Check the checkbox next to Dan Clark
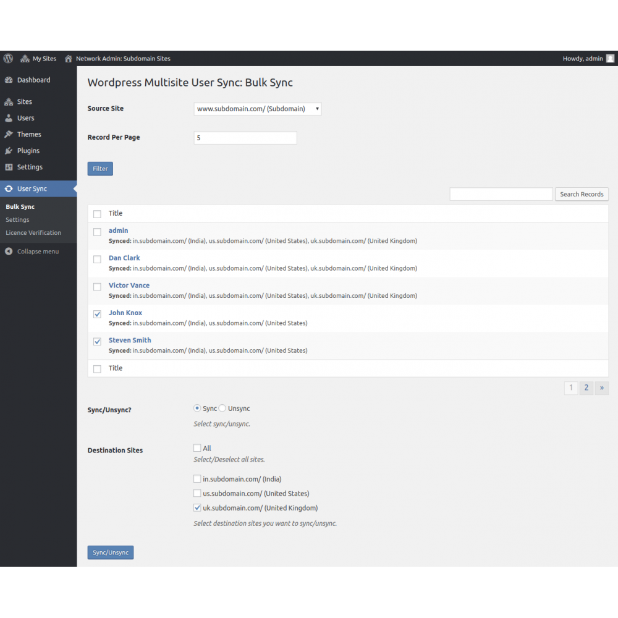This screenshot has width=618, height=618. tap(97, 259)
